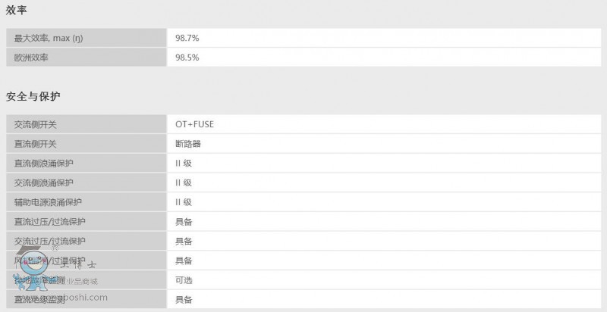Click the 断路器 value cell
Screen dimensions: 607x312
(x=384, y=144)
